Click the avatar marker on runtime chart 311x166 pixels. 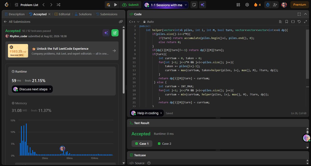(62, 149)
